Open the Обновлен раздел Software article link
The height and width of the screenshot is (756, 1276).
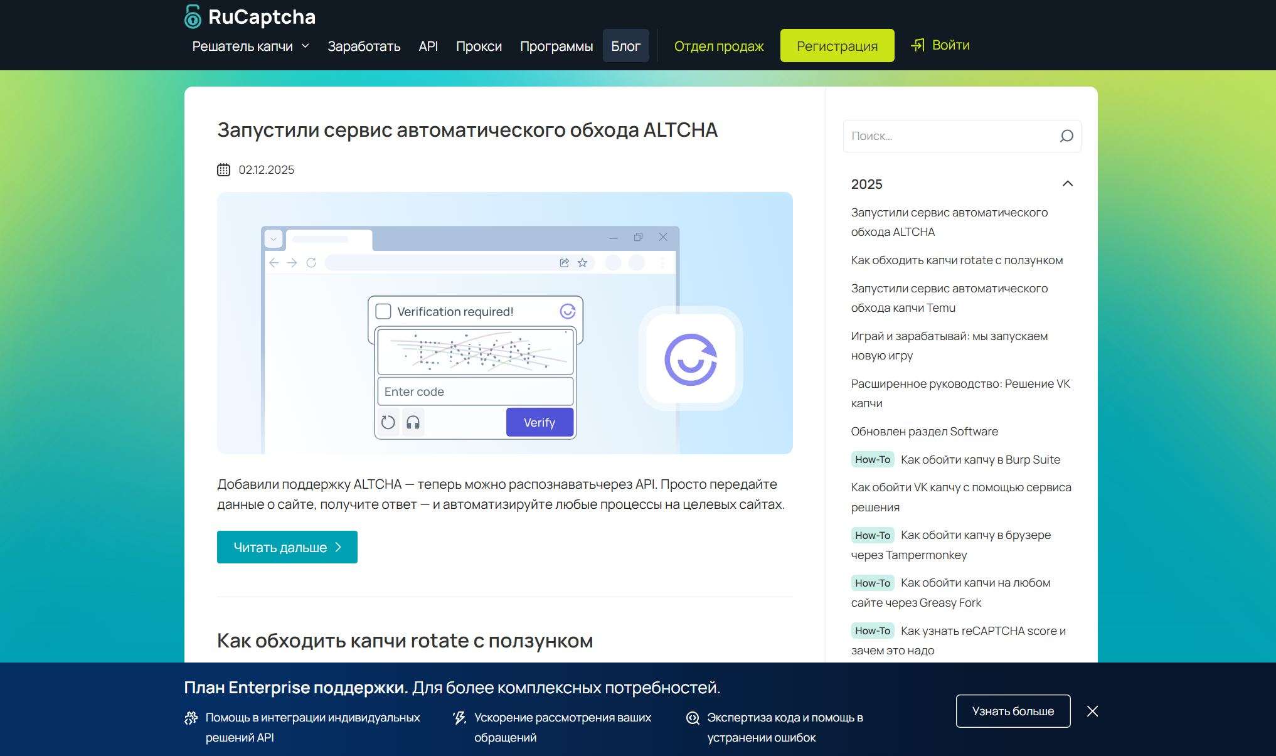coord(924,431)
